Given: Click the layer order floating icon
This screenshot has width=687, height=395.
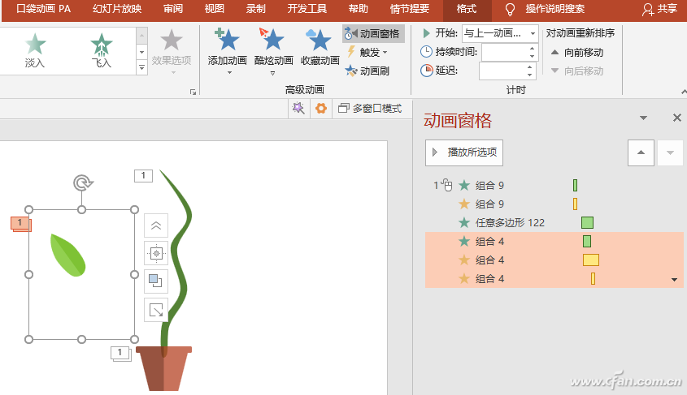Looking at the screenshot, I should point(156,281).
